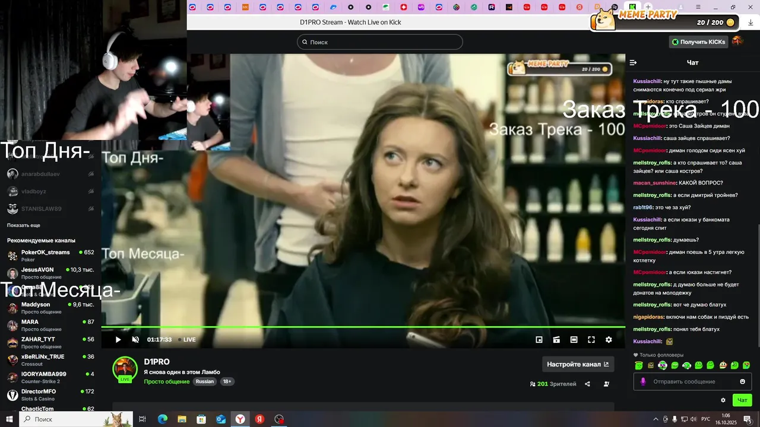Open the DirectorMFO channel
Viewport: 760px width, 427px height.
(50, 395)
